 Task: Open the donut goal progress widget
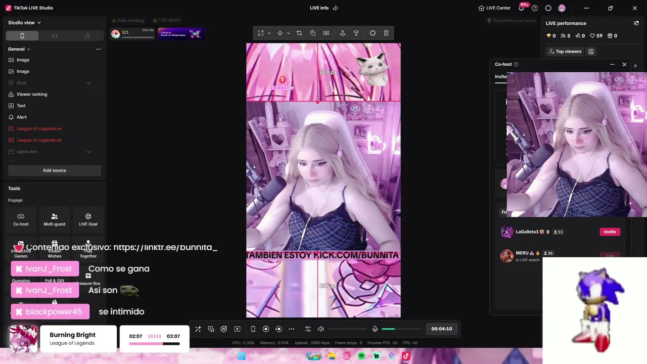133,34
